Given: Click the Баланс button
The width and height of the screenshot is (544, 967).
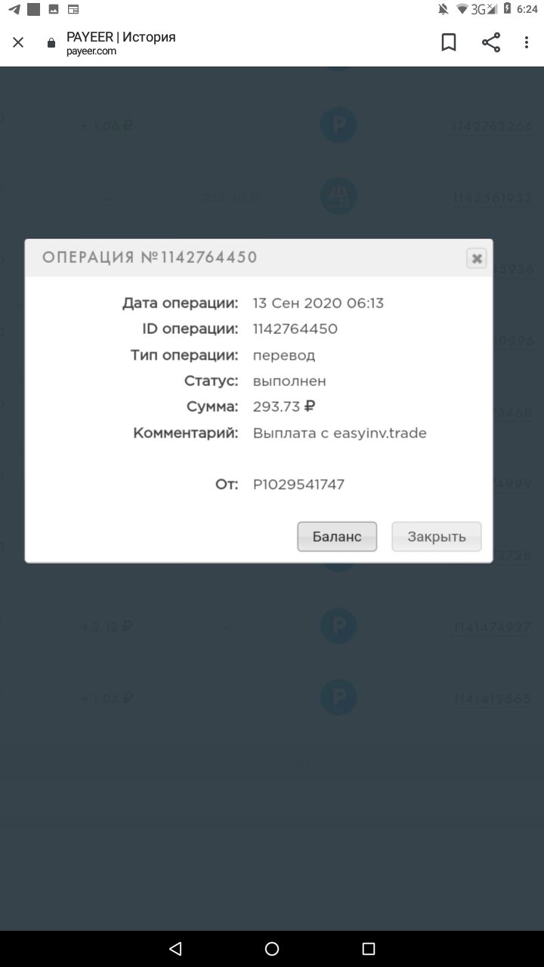Looking at the screenshot, I should (x=337, y=536).
